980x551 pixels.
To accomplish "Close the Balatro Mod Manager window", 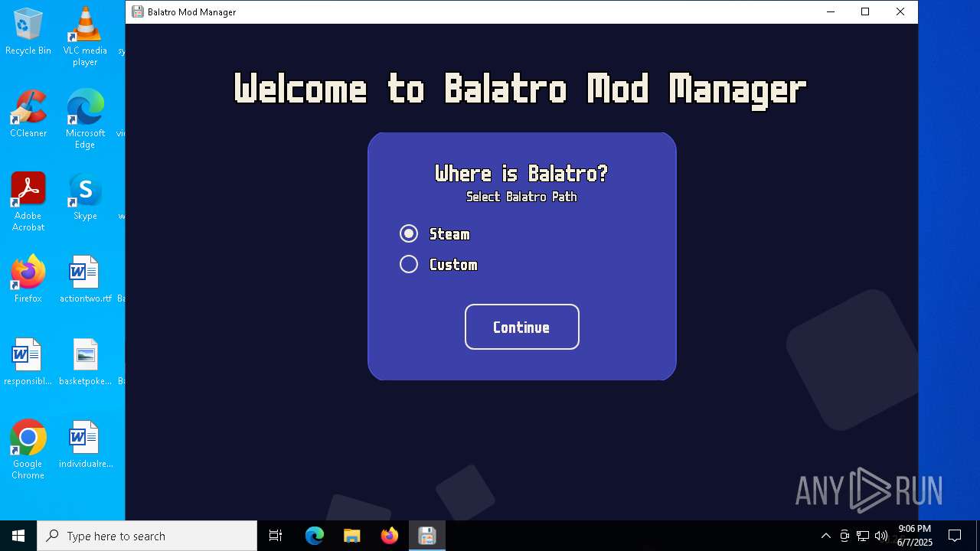I will [x=900, y=11].
